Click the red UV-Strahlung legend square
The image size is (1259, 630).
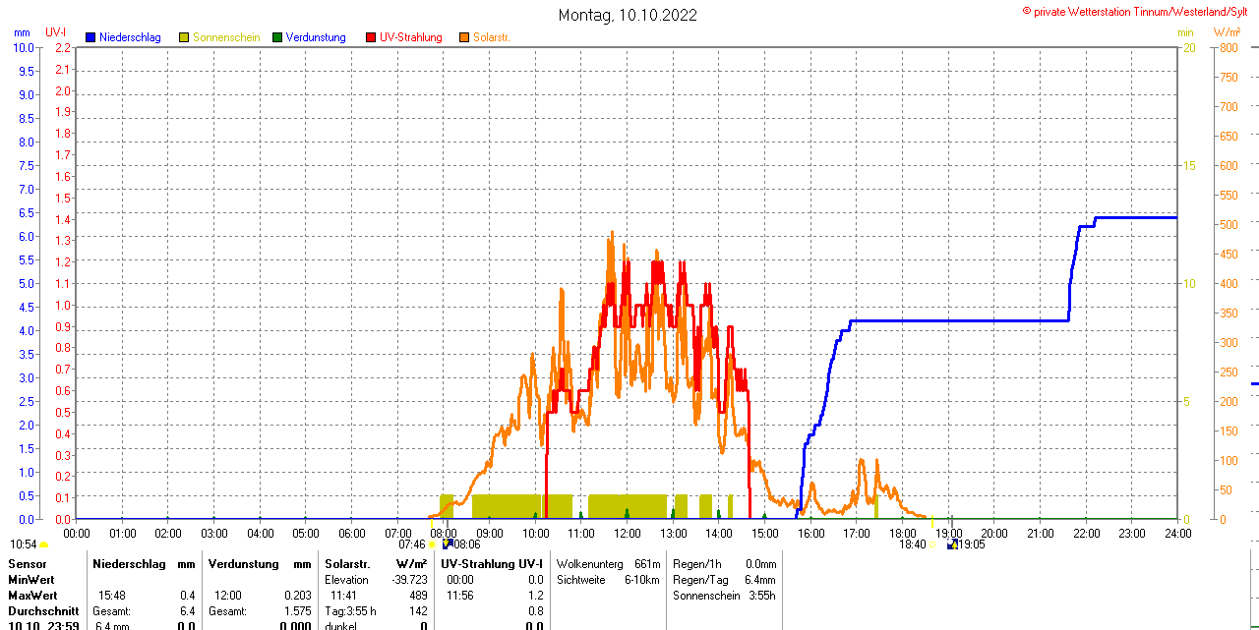point(371,37)
